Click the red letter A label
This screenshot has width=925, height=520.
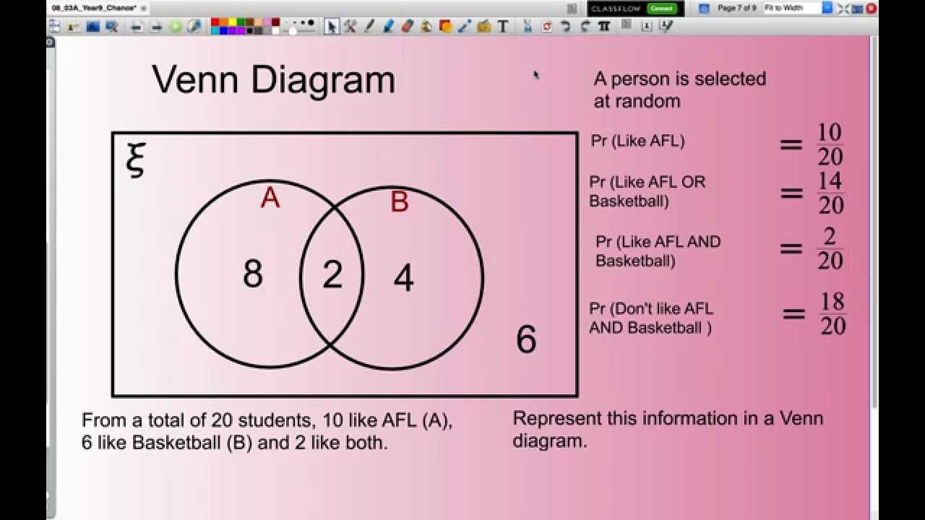(270, 197)
